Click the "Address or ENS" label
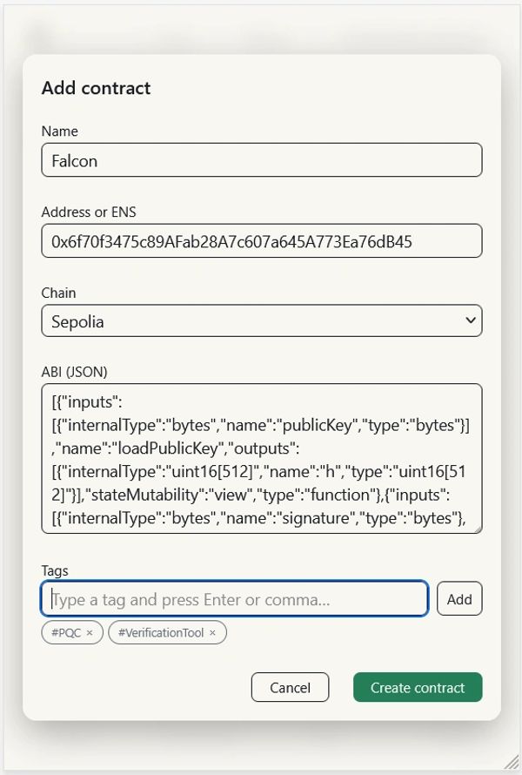 (89, 212)
